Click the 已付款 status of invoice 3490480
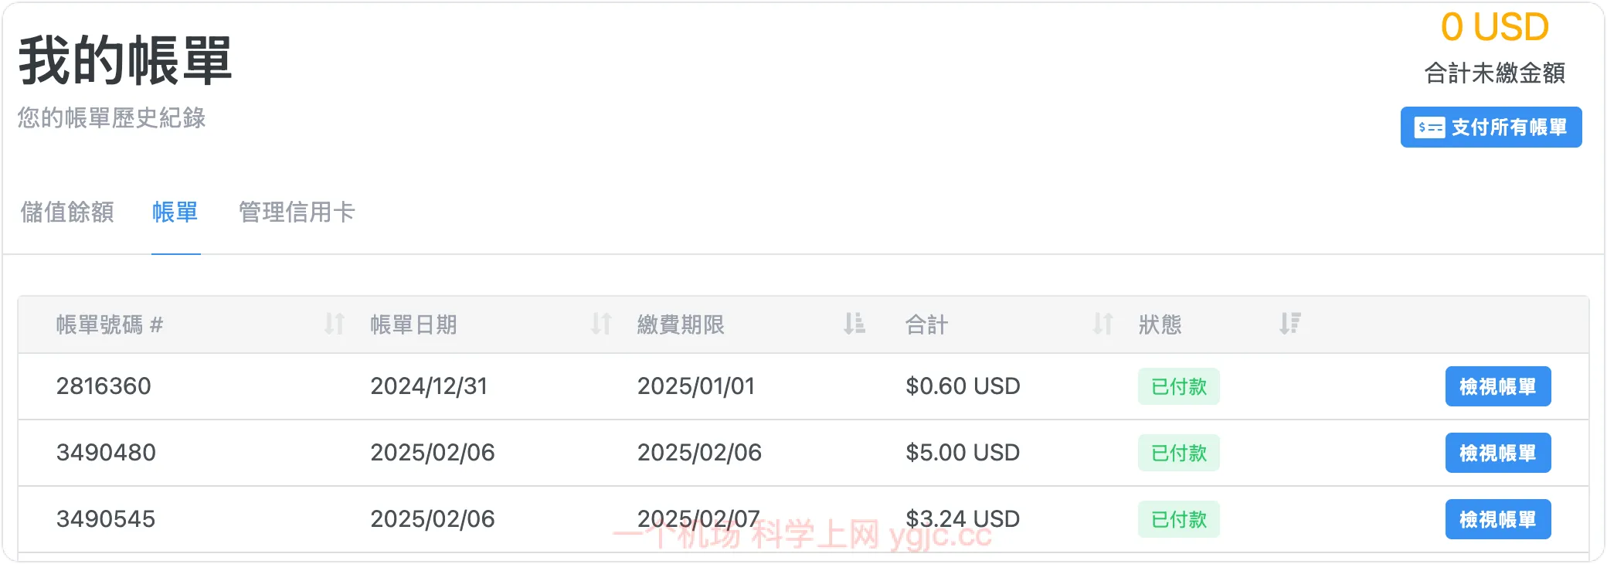 pos(1178,453)
